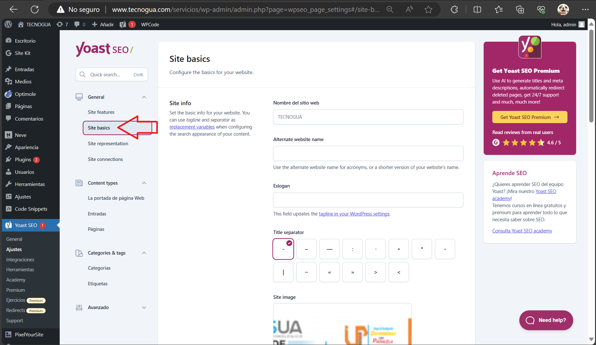Select the vertical bar title separator
Image resolution: width=596 pixels, height=345 pixels.
click(283, 272)
